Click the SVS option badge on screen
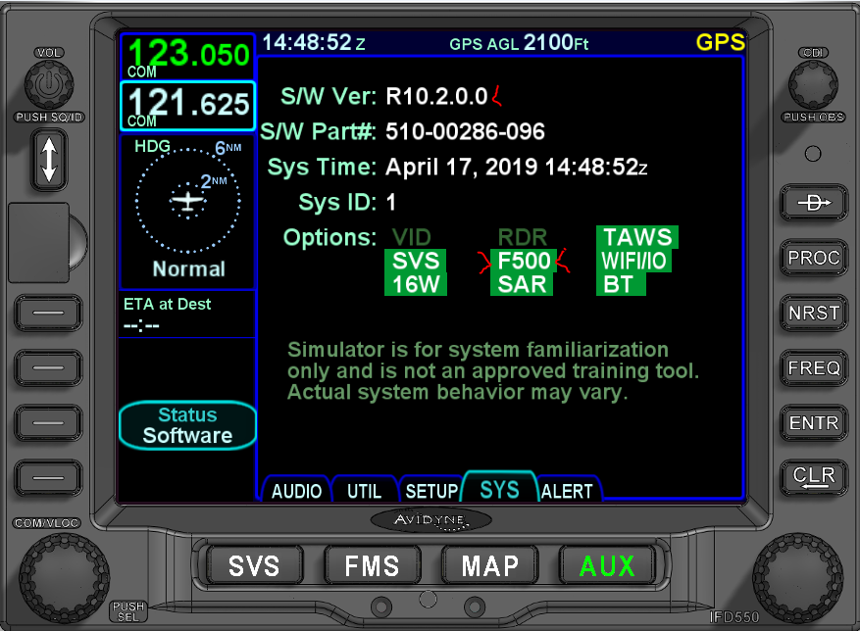The width and height of the screenshot is (860, 631). (x=416, y=261)
